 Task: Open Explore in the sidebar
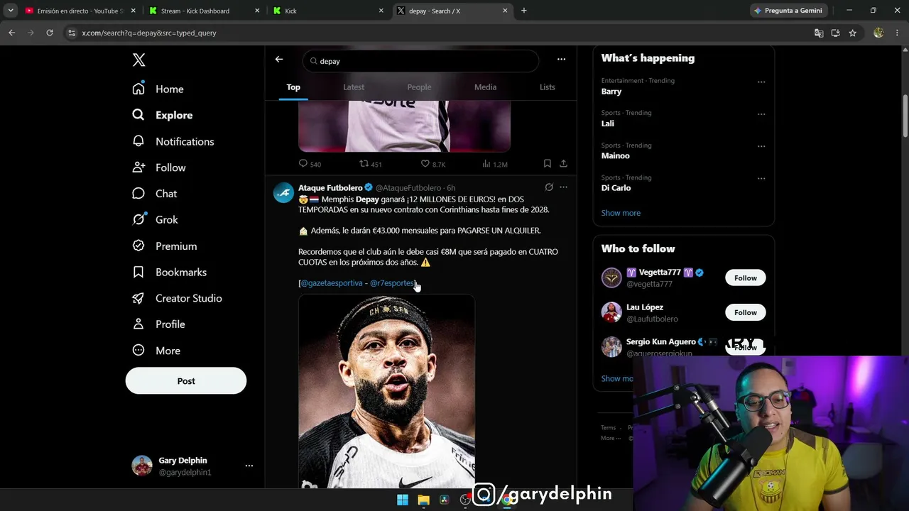coord(163,115)
